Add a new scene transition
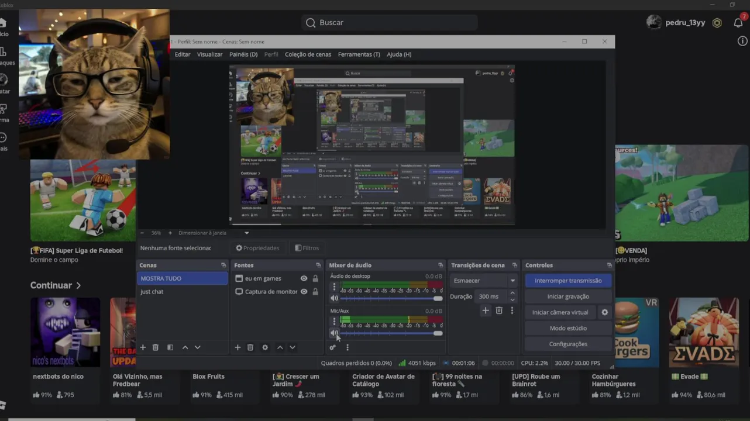Screen dimensions: 750x421 click(x=486, y=310)
